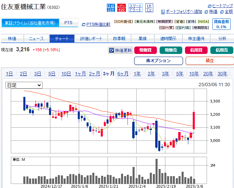The image size is (234, 188).
Task: Click the tallest volume bar
Action: [157, 171]
